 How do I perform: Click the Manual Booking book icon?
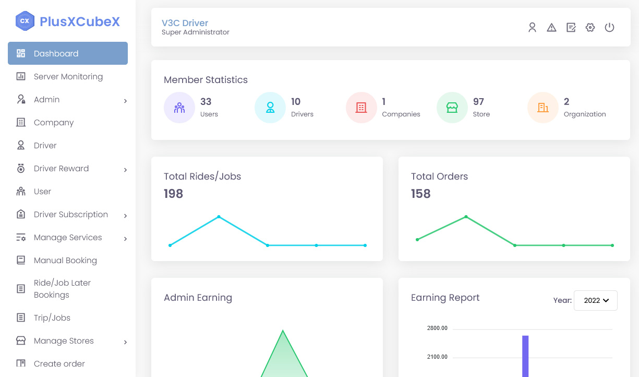[21, 260]
